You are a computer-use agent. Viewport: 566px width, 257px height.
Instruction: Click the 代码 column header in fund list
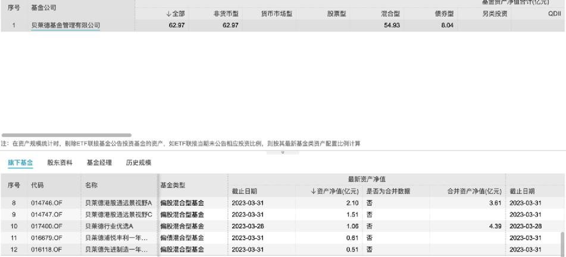click(x=37, y=185)
